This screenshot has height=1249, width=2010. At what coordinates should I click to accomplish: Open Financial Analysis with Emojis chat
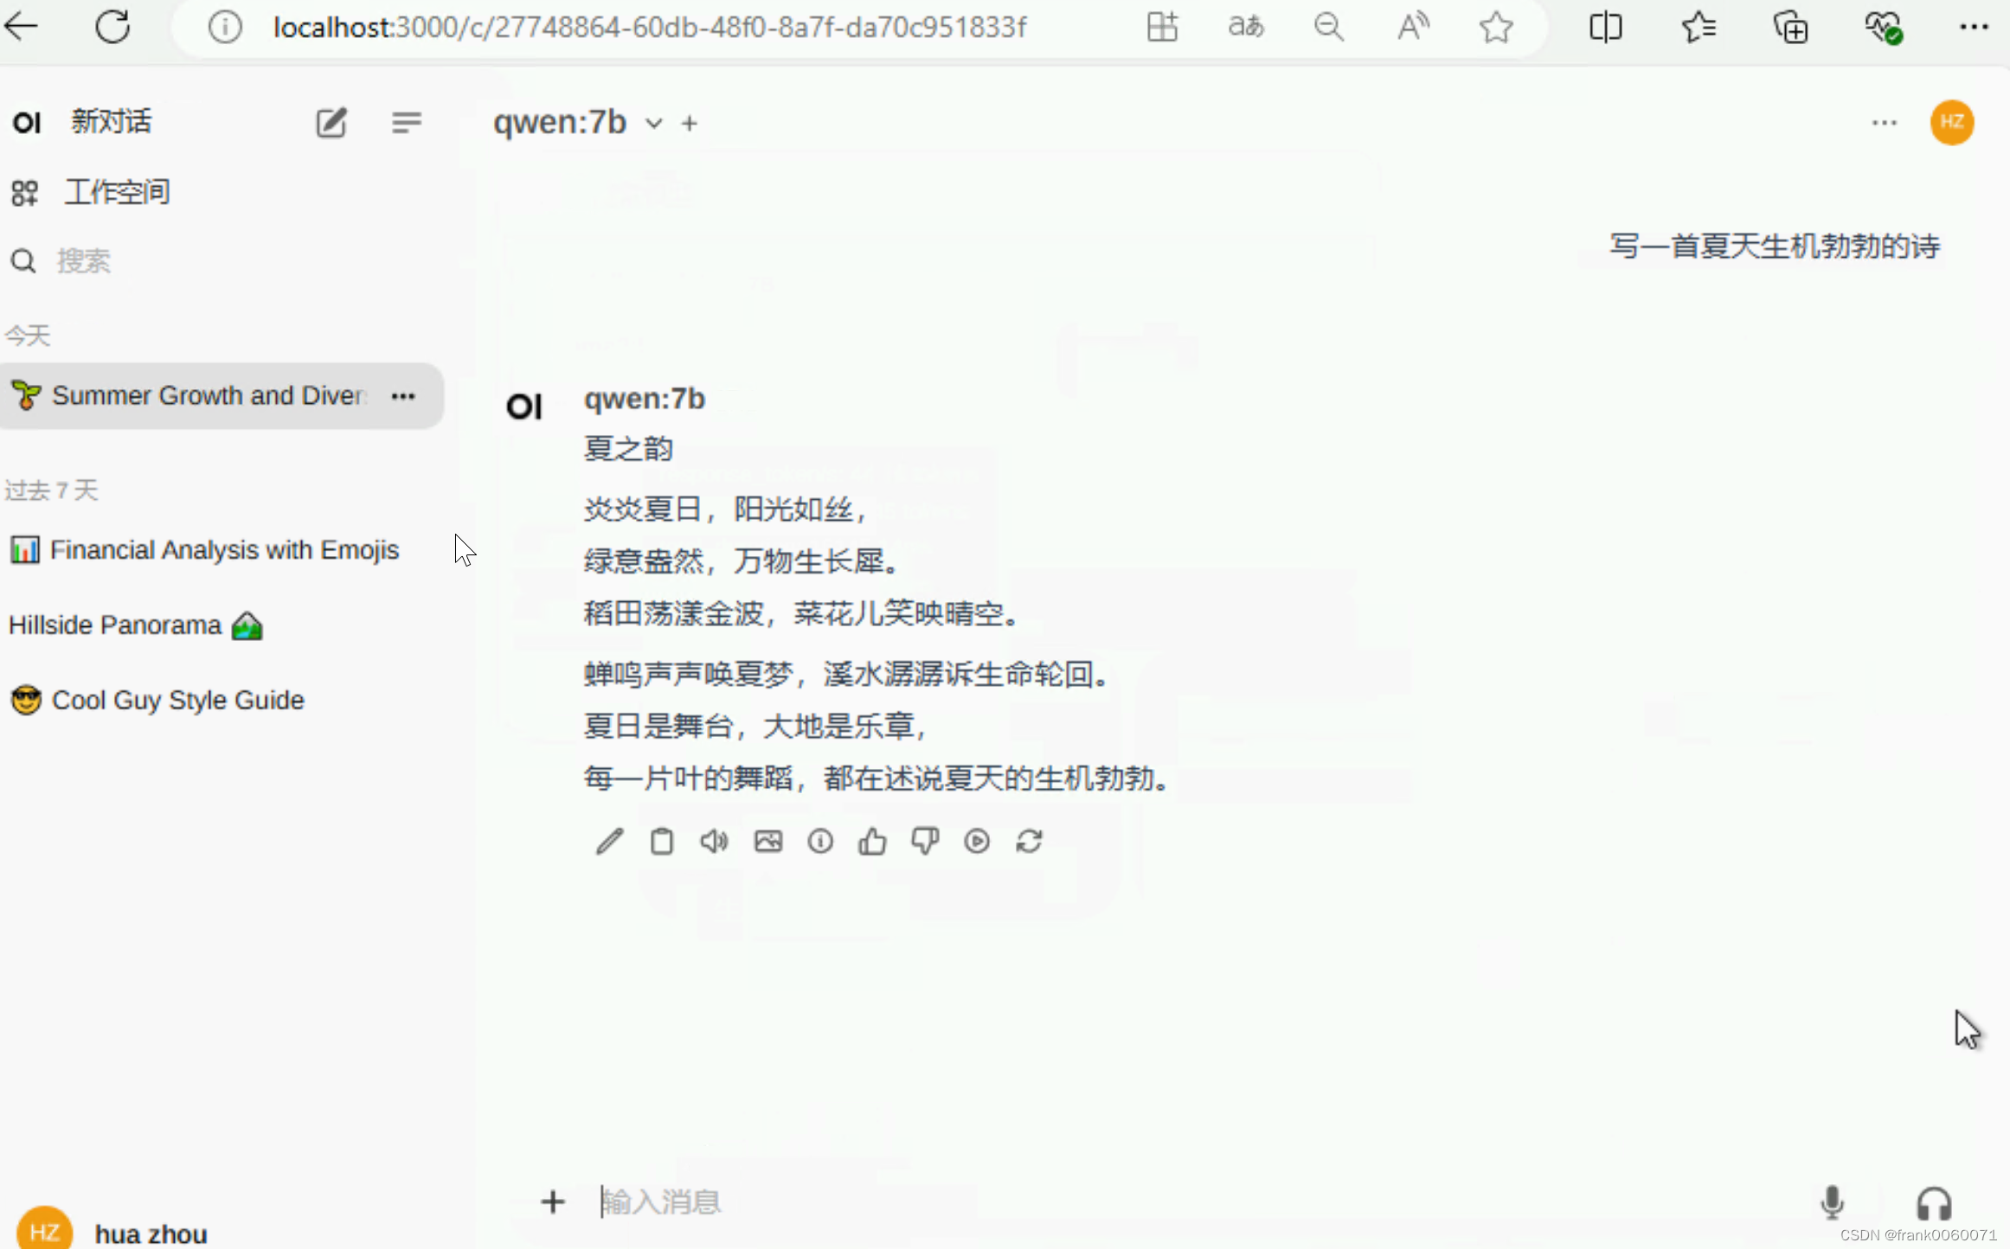223,550
